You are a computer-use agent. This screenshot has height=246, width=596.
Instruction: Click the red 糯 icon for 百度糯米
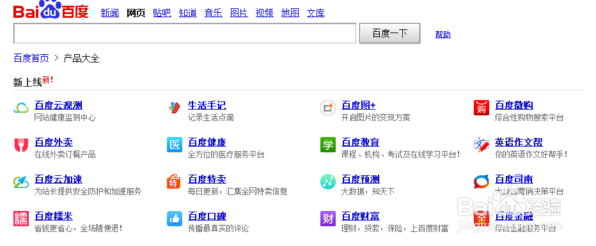21,219
